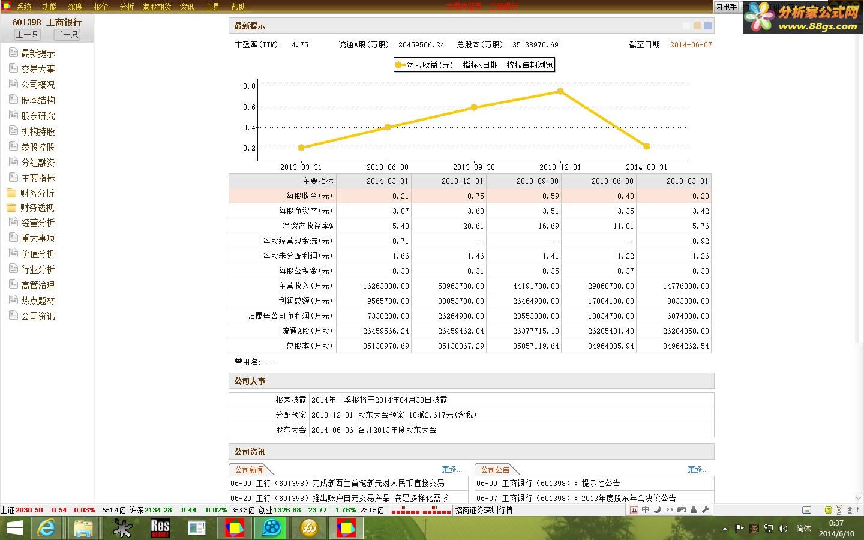Open 行业分析 in the sidebar
Viewport: 864px width, 540px height.
(x=38, y=269)
